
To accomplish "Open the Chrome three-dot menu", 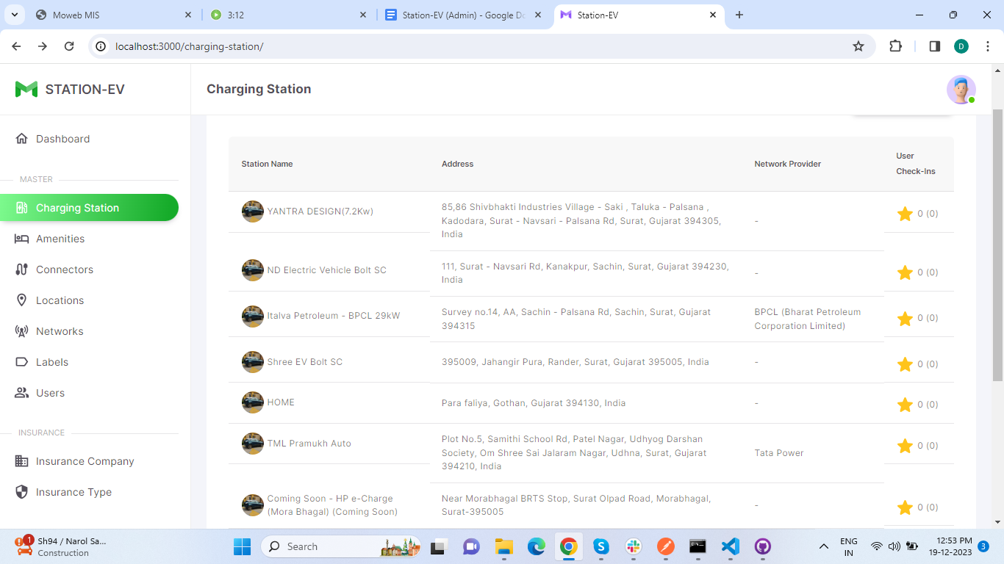I will click(x=988, y=46).
